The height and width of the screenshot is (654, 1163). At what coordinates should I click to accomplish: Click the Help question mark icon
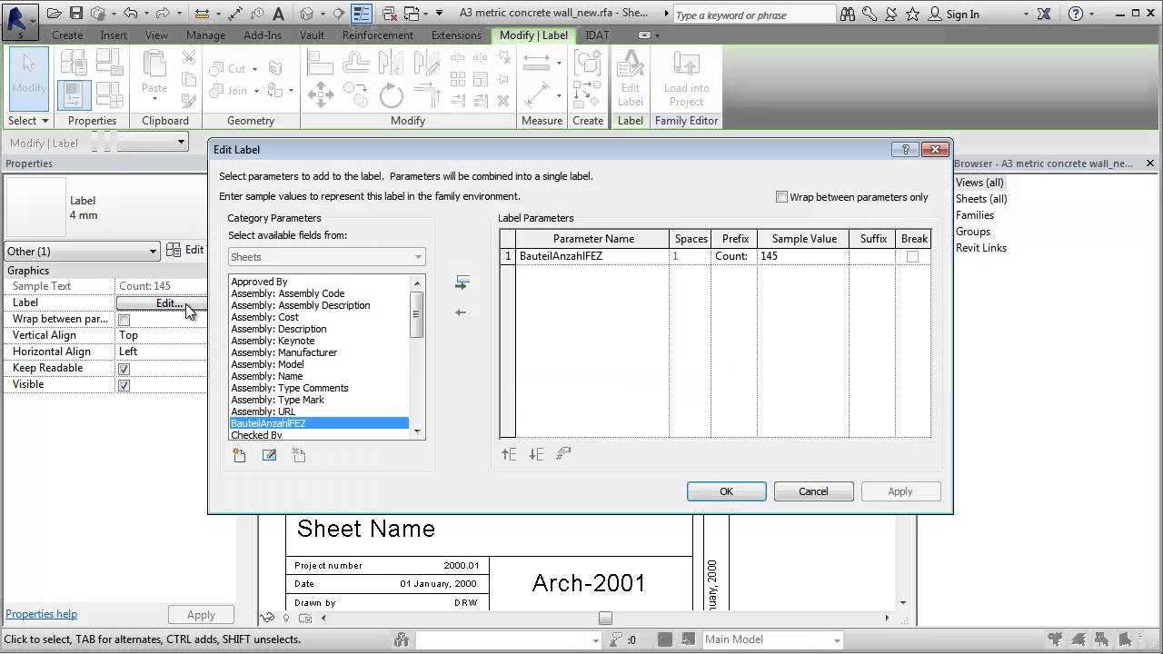[x=1077, y=14]
